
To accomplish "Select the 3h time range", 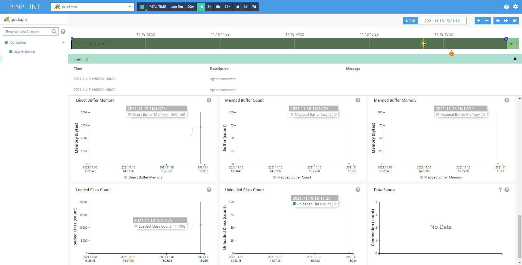I will click(209, 7).
